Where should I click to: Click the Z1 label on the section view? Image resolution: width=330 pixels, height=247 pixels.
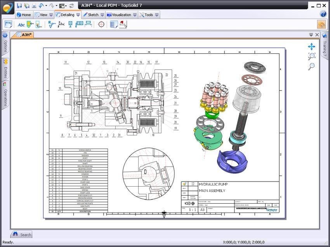(x=76, y=73)
